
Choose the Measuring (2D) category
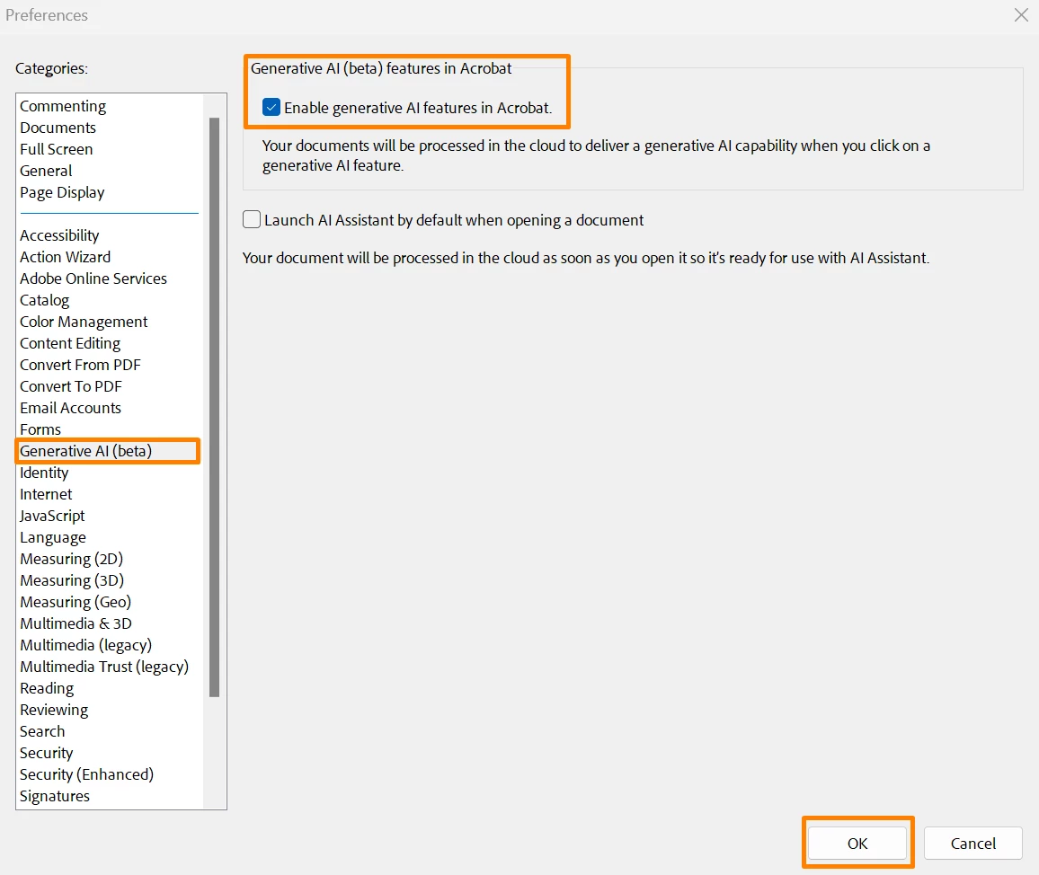click(72, 559)
